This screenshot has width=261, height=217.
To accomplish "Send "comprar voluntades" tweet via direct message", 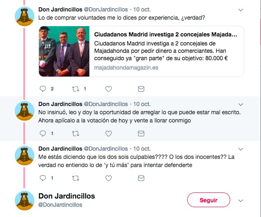I will pyautogui.click(x=141, y=89).
